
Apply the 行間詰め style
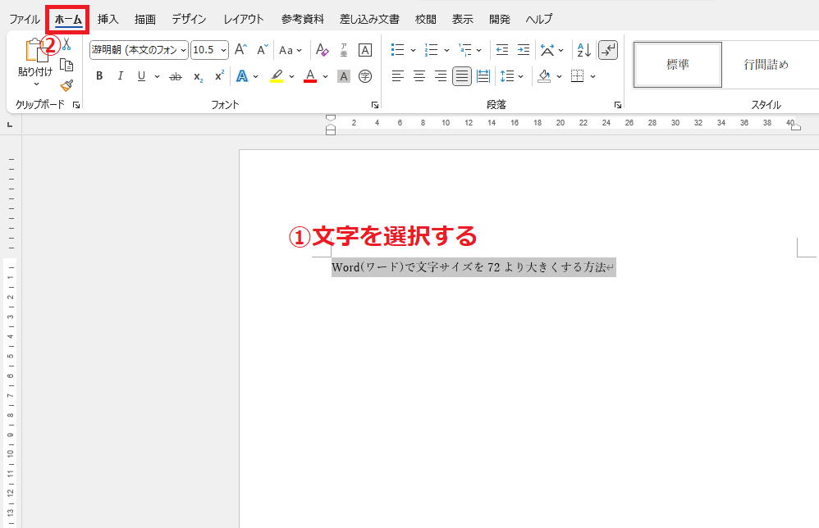click(x=766, y=65)
